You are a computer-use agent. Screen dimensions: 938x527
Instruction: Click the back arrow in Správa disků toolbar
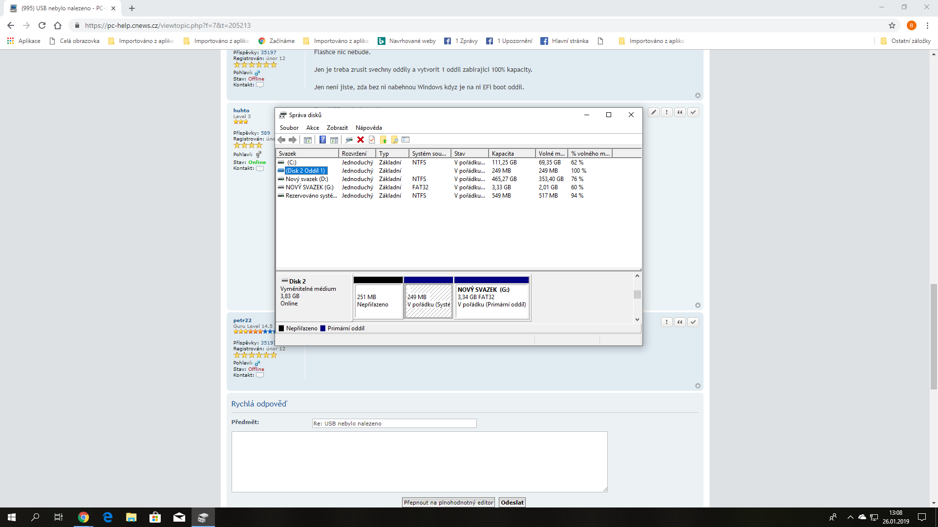point(282,140)
